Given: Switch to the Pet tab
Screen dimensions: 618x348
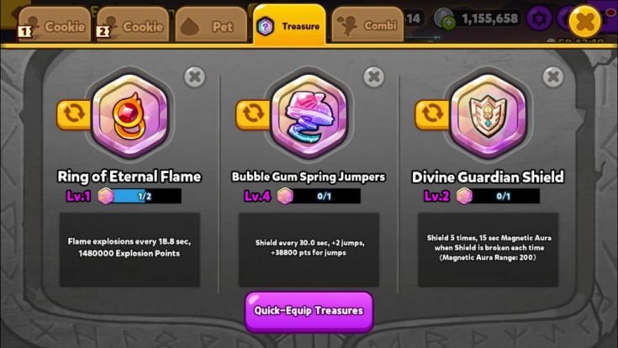Looking at the screenshot, I should point(211,25).
